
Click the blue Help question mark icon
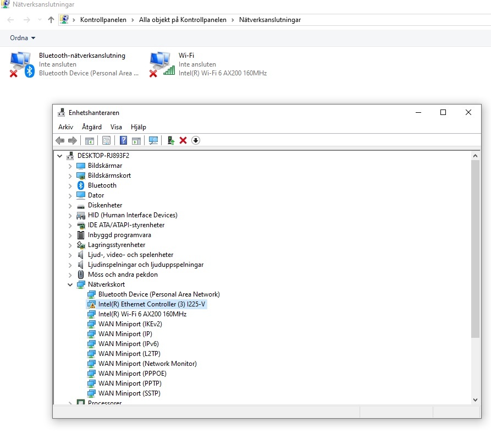pos(123,140)
